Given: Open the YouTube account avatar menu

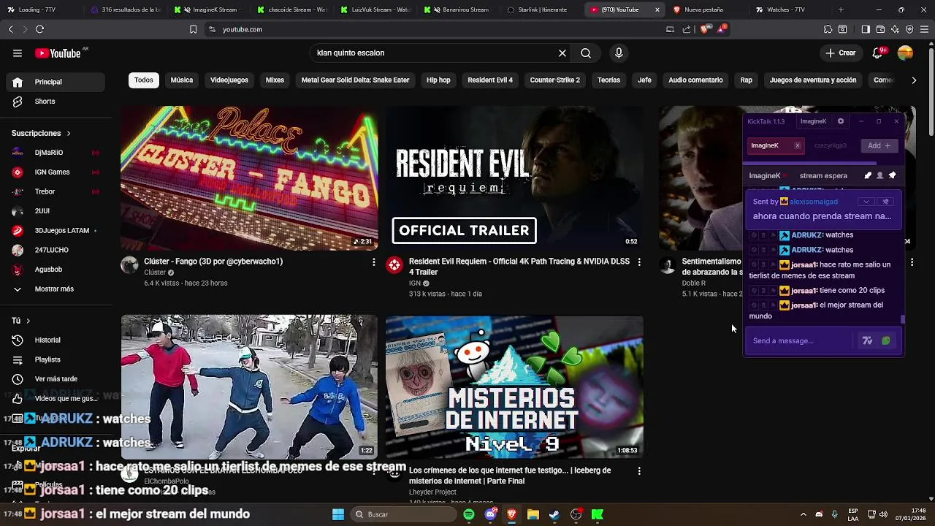Looking at the screenshot, I should 905,53.
